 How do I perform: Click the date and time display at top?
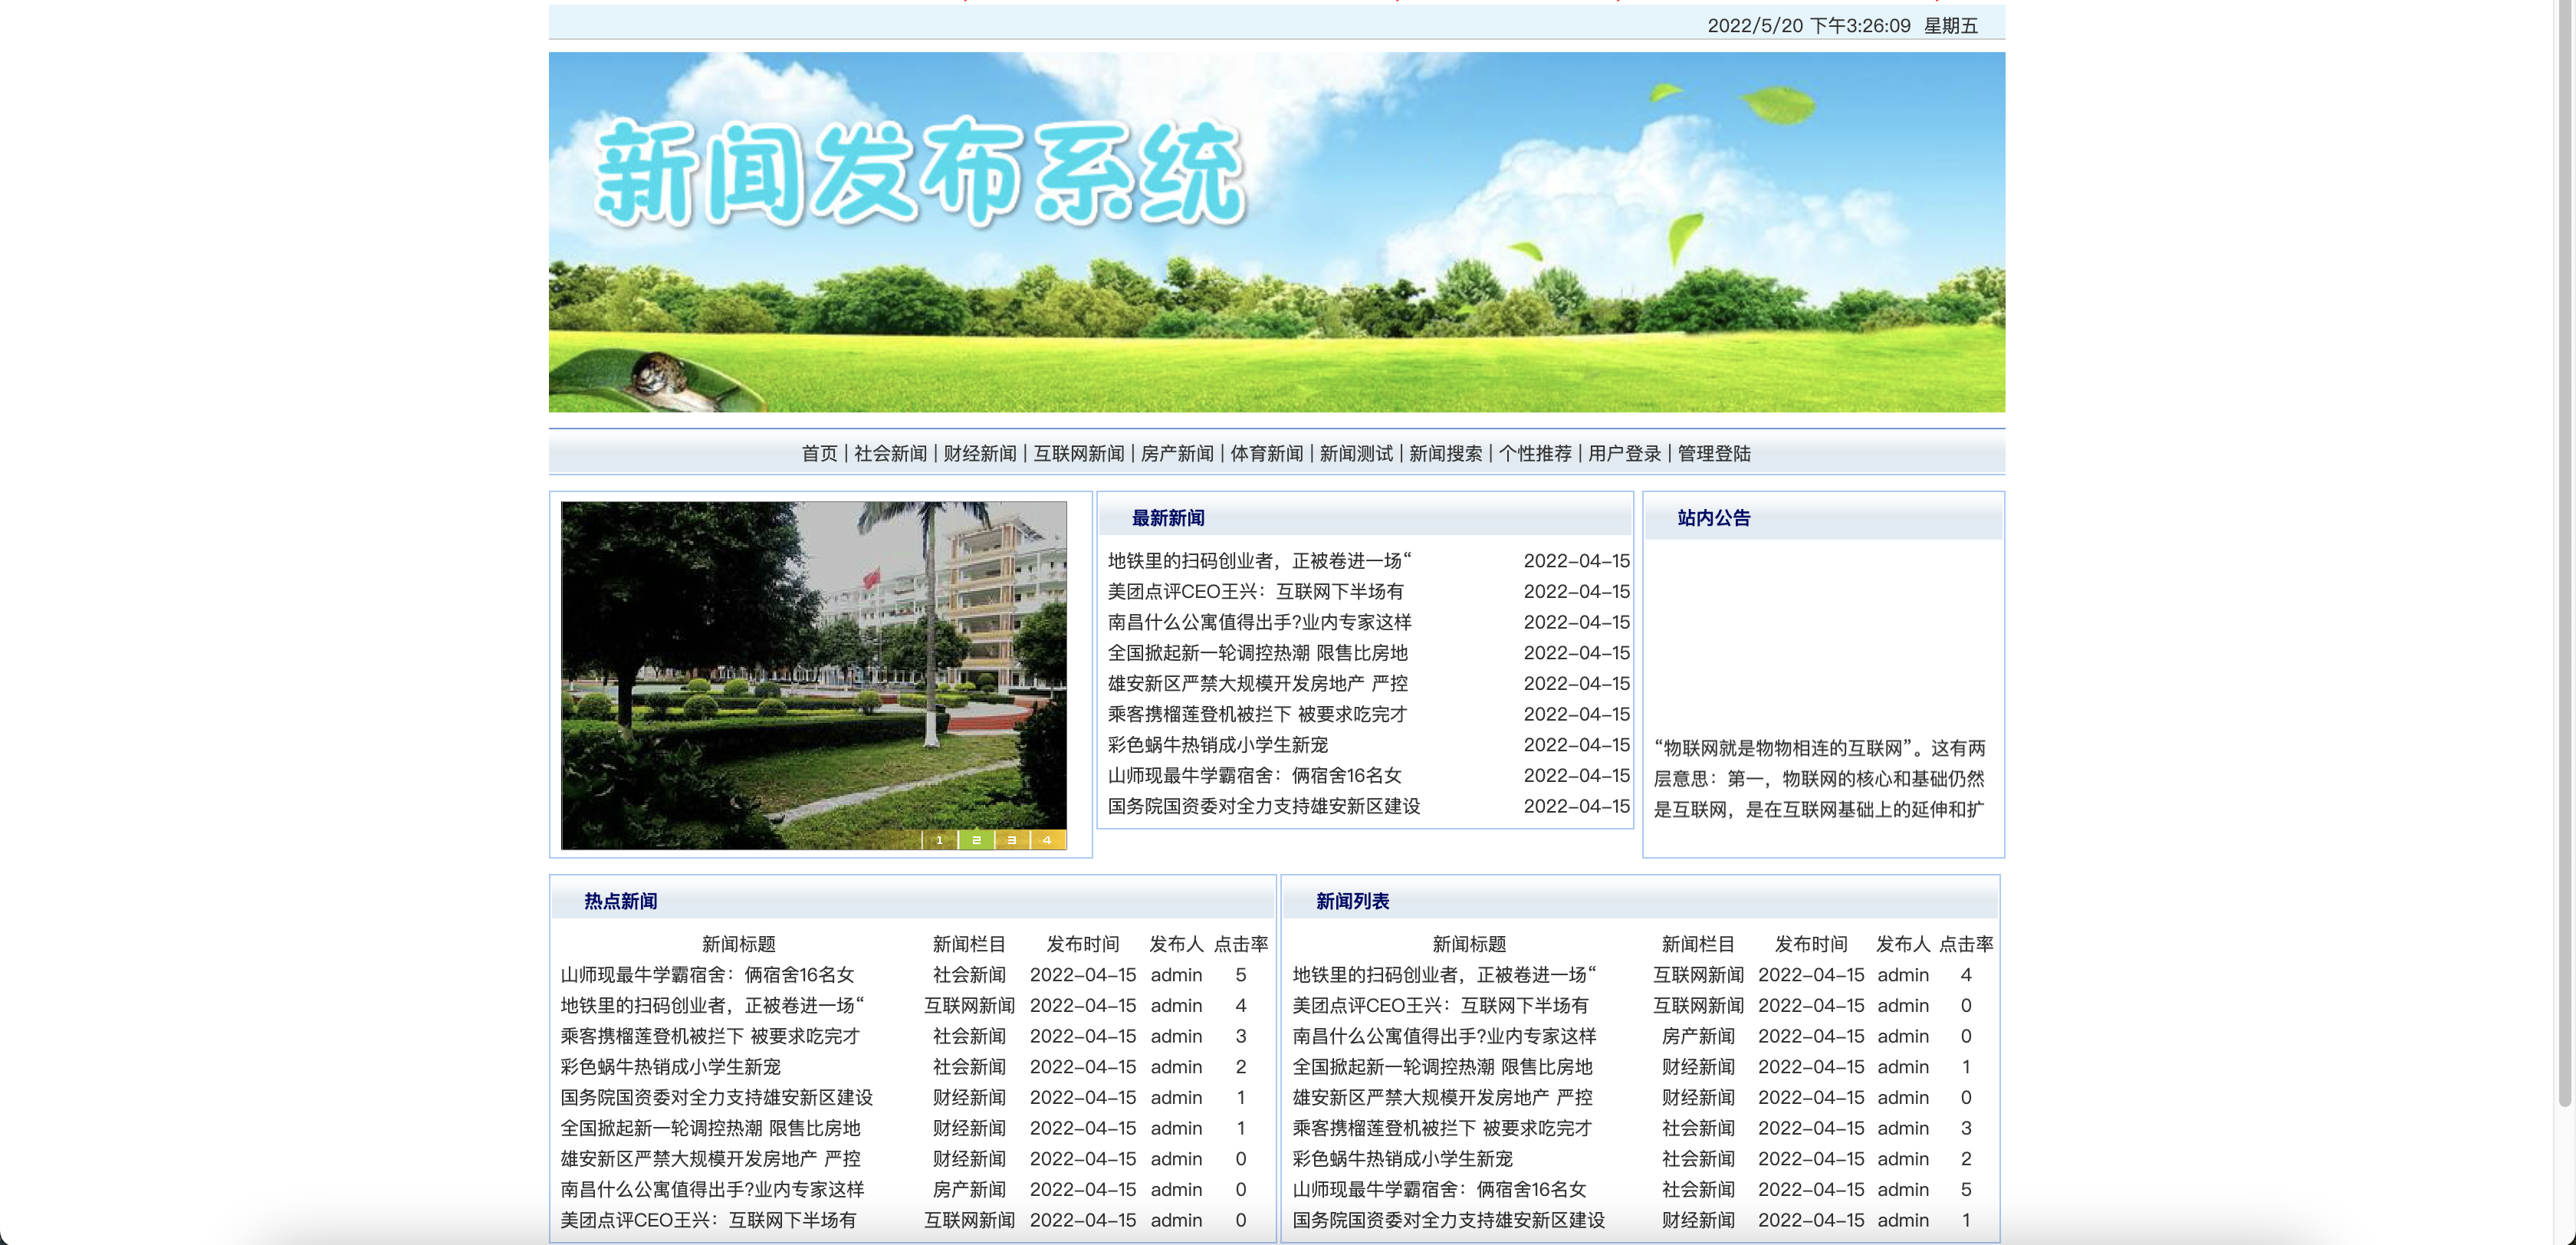click(1842, 26)
